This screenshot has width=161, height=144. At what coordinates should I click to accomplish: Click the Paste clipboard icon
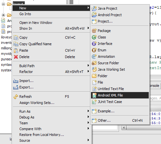[x=16, y=50]
